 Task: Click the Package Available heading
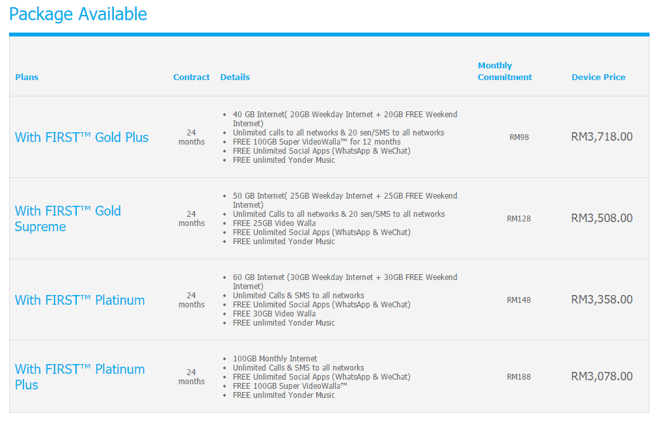point(78,14)
